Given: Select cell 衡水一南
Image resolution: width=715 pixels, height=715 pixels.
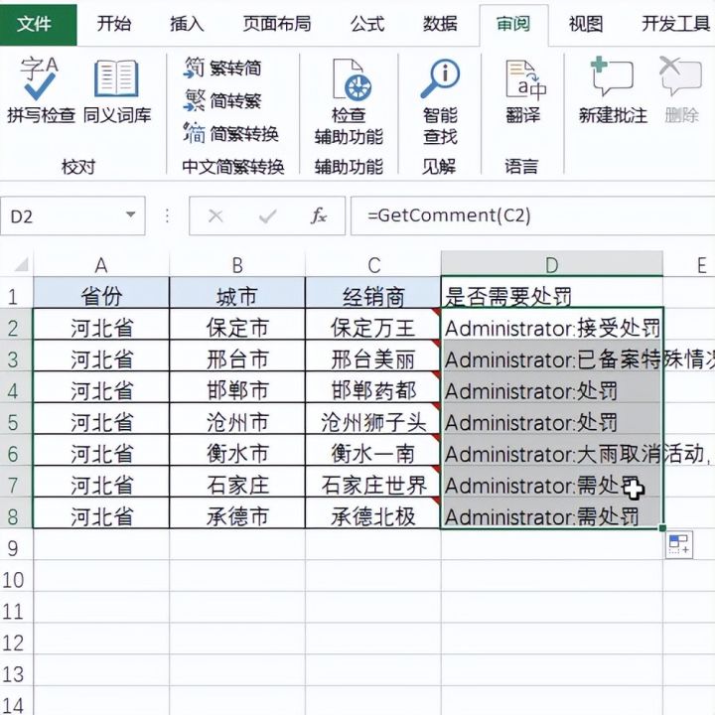Looking at the screenshot, I should coord(373,450).
